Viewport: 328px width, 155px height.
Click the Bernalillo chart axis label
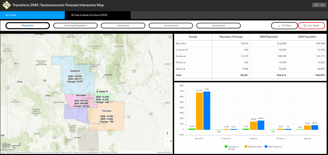click(x=199, y=139)
